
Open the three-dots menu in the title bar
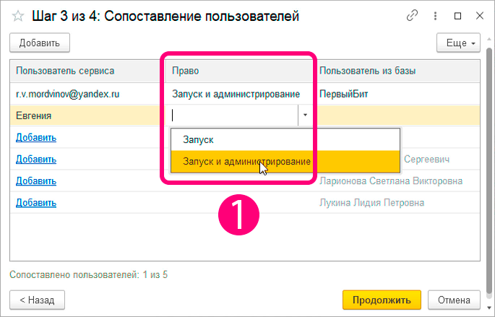click(435, 16)
